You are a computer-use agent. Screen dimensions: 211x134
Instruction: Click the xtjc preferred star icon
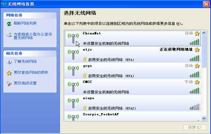[197, 50]
